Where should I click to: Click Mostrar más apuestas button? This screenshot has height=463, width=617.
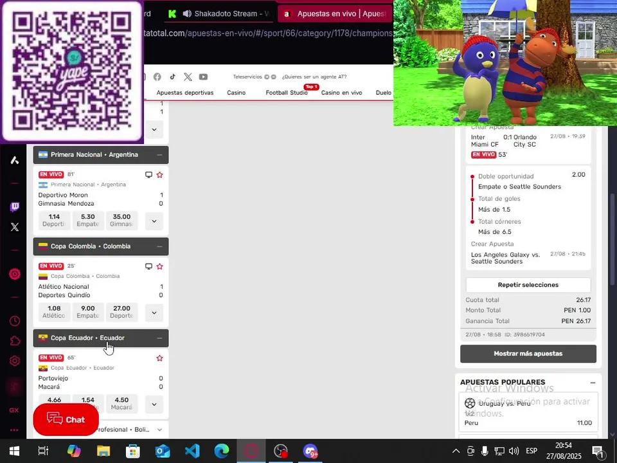pos(528,354)
